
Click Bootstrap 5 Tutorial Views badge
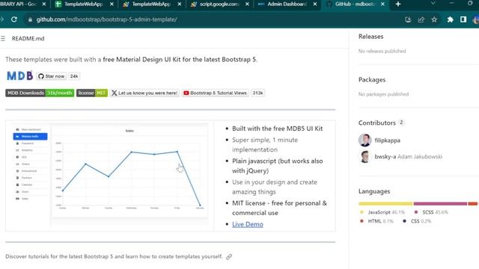click(216, 93)
